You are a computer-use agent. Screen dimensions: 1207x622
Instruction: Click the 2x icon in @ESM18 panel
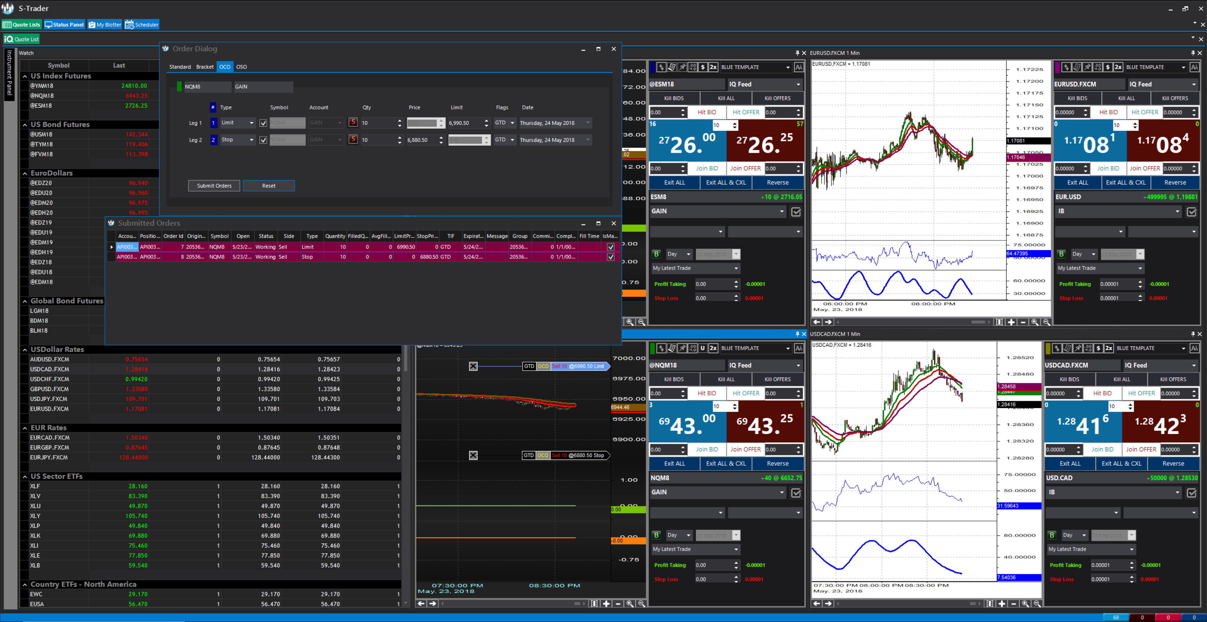713,68
